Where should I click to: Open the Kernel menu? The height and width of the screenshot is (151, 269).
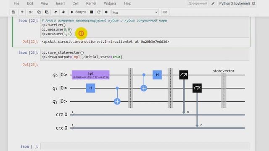pos(91,3)
